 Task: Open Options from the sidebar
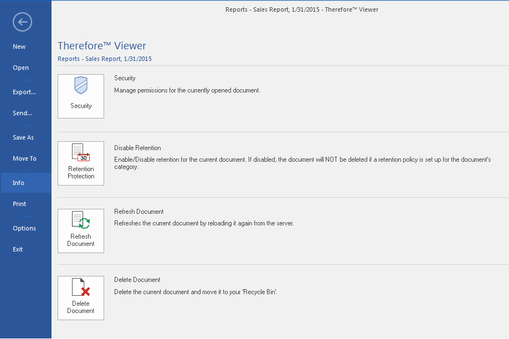pyautogui.click(x=24, y=229)
